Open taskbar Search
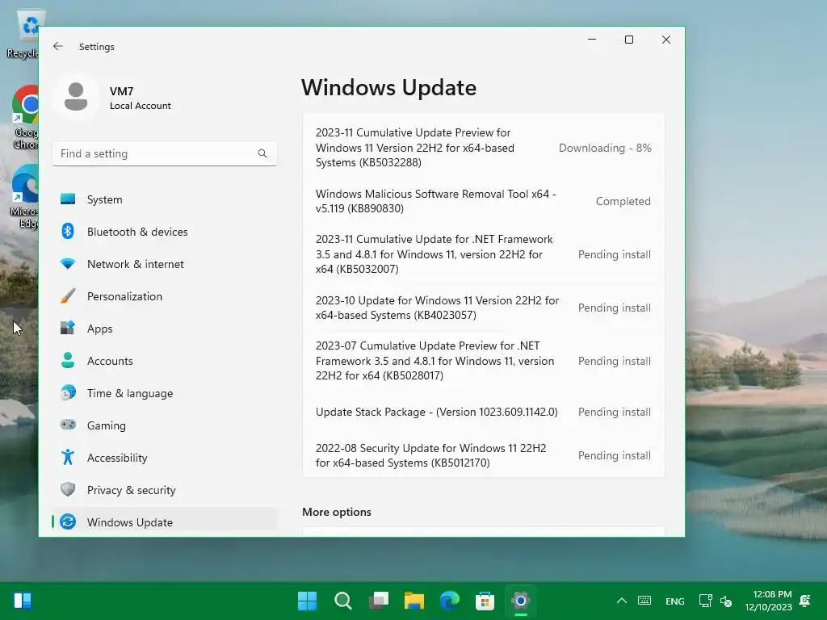Image resolution: width=827 pixels, height=620 pixels. tap(342, 601)
